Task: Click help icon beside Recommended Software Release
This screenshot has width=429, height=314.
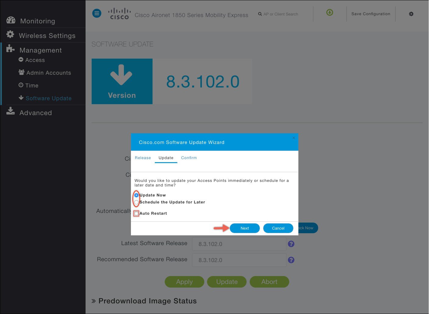Action: pyautogui.click(x=291, y=260)
